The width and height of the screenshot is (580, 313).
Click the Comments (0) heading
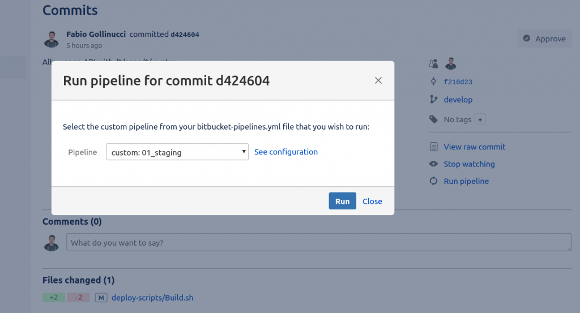pos(72,221)
